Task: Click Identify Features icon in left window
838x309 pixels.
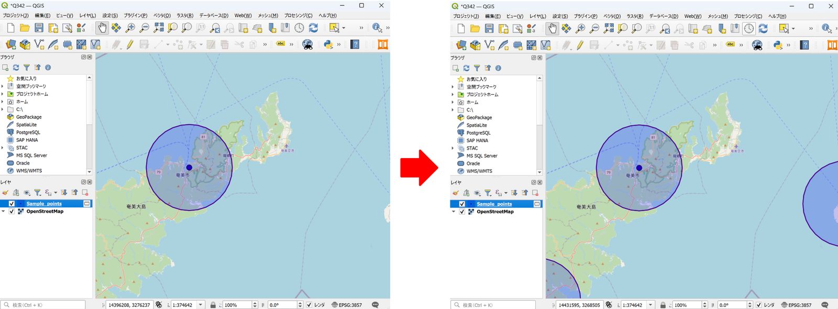Action: click(x=377, y=28)
